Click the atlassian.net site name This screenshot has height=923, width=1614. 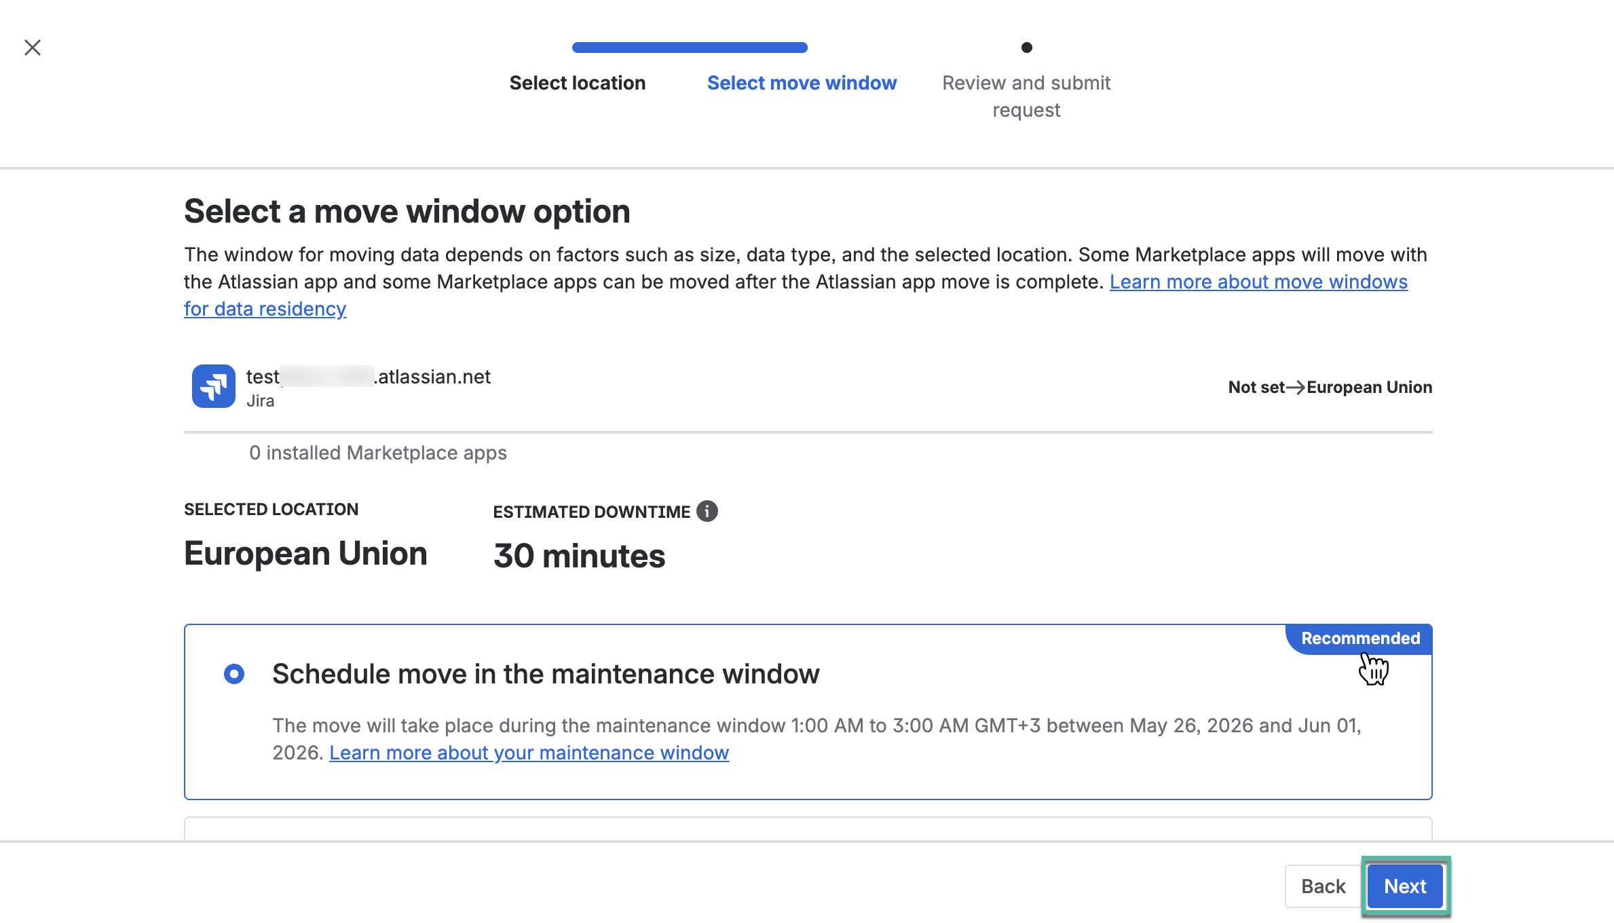tap(369, 377)
